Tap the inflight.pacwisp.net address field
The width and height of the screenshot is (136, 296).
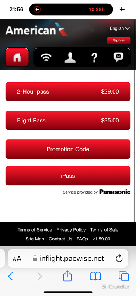(68, 258)
